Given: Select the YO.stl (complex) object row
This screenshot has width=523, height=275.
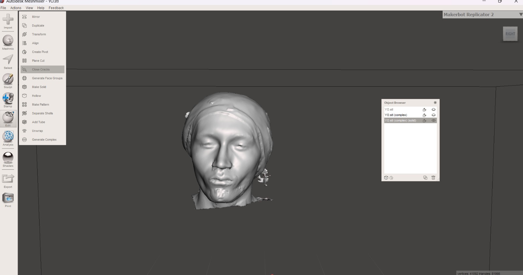Looking at the screenshot, I should click(x=410, y=115).
